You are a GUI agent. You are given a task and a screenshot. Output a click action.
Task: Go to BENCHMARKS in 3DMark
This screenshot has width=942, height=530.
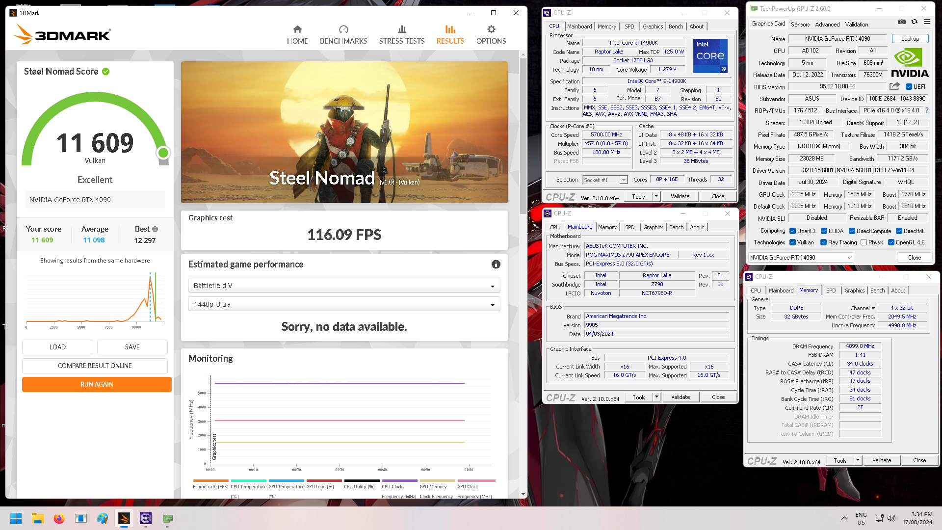click(x=343, y=35)
